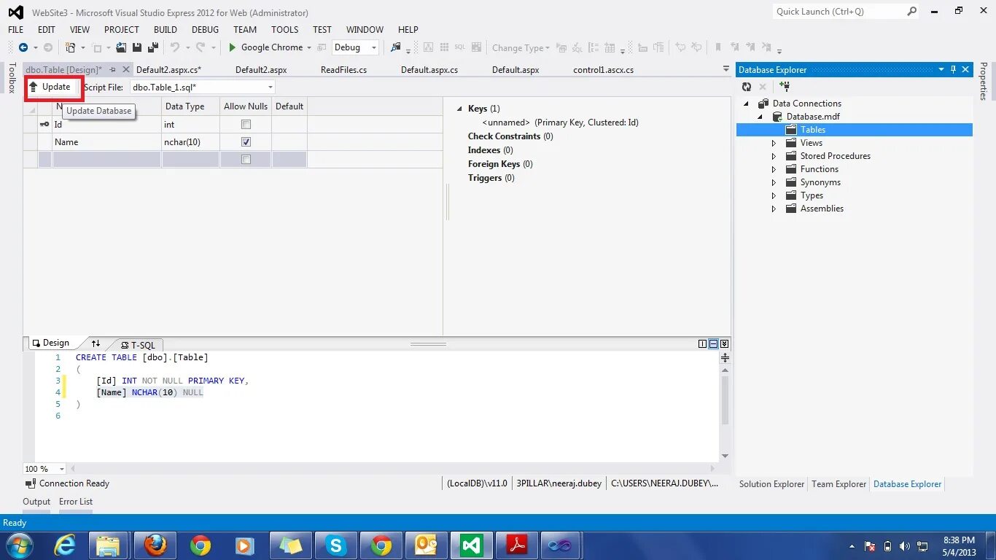Screen dimensions: 996x560
Task: Toggle Allow Nulls for Id column
Action: 246,125
